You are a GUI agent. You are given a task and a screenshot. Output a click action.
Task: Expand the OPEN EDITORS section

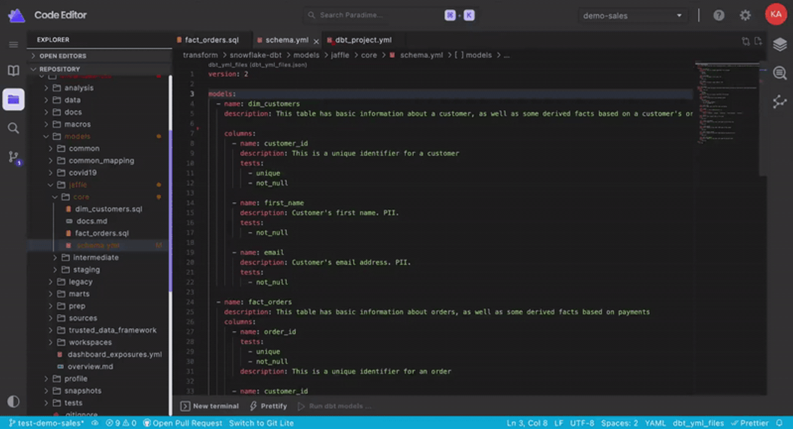[99, 55]
